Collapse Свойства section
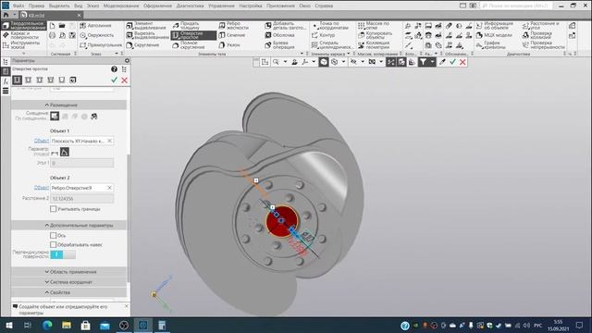Screen dimensions: 592x333 tap(68, 292)
